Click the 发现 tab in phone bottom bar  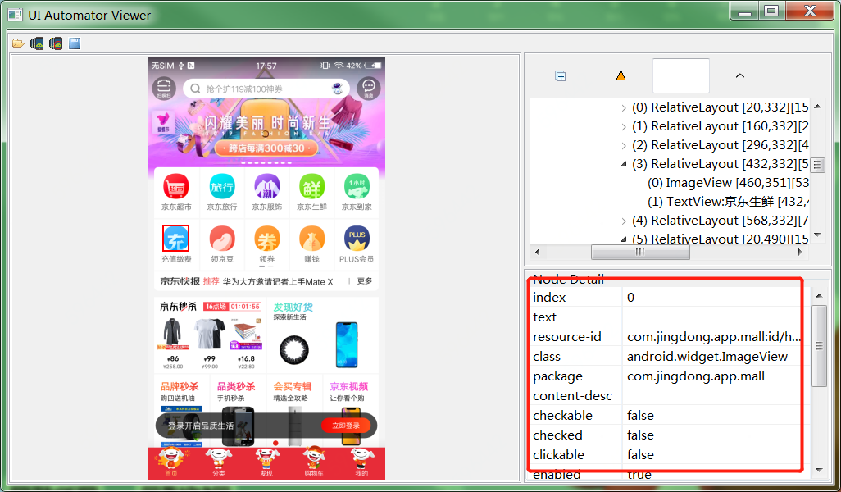(x=266, y=463)
